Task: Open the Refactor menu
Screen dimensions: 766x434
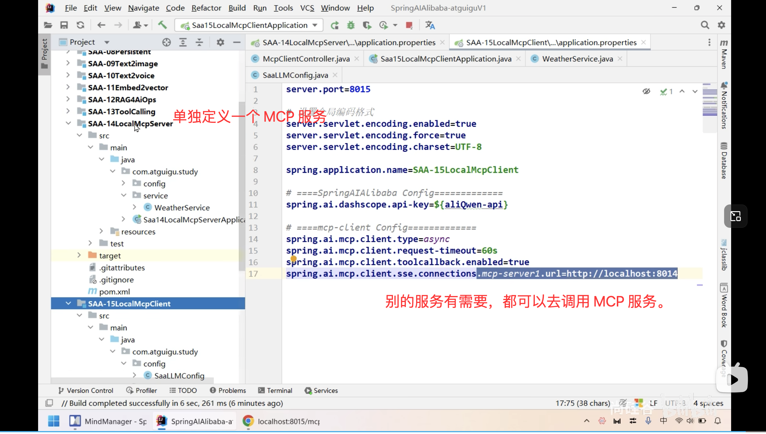Action: (206, 8)
